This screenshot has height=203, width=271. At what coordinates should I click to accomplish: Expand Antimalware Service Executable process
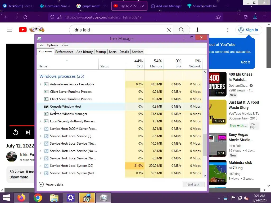point(40,84)
